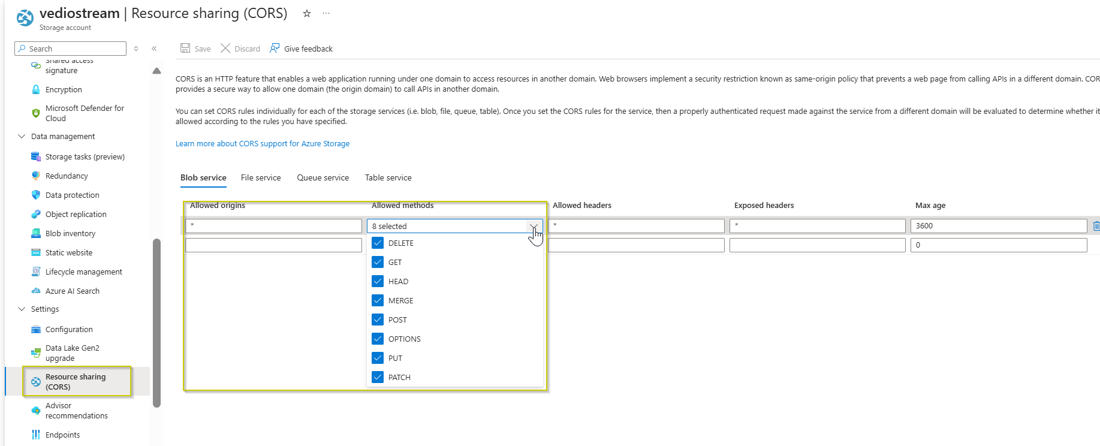Collapse the sidebar with double-chevron icon
This screenshot has height=446, width=1100.
(154, 49)
